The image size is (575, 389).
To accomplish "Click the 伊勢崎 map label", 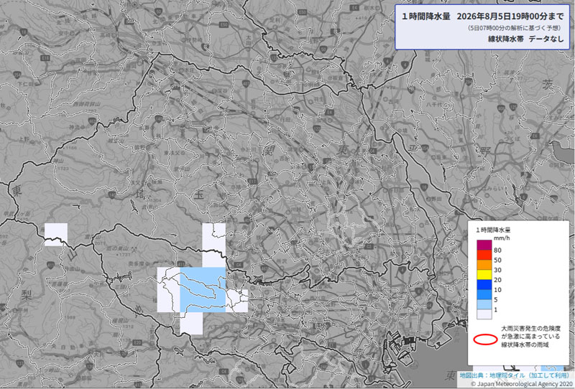I will [193, 39].
